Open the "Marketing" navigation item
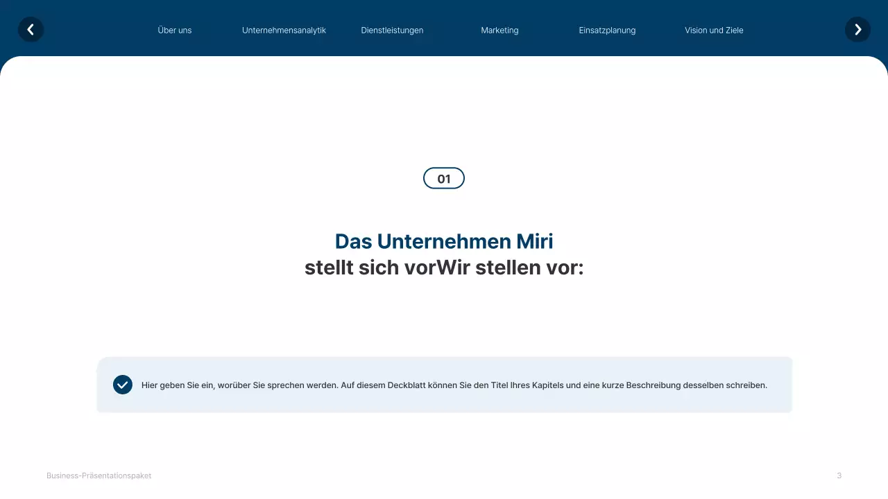The image size is (888, 499). coord(499,30)
